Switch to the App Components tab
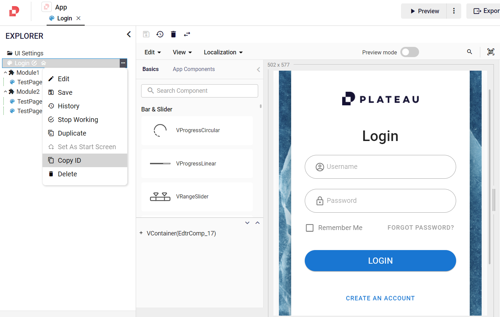This screenshot has width=500, height=317. tap(194, 69)
